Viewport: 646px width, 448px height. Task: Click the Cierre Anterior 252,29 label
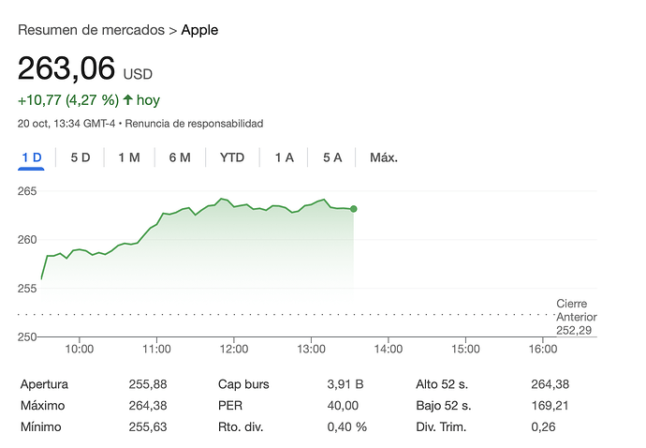[576, 317]
